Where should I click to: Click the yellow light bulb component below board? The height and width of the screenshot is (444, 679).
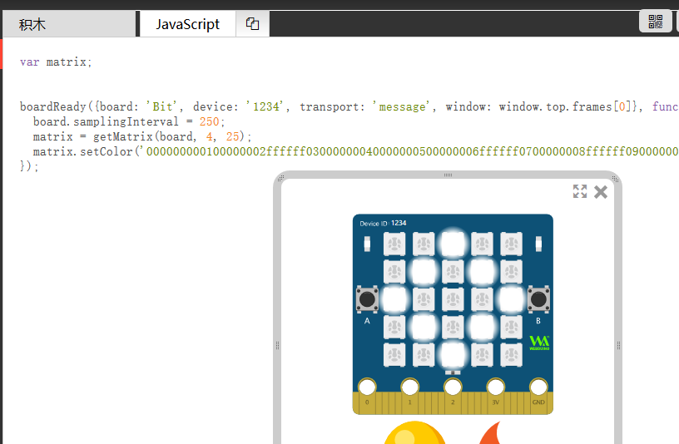[415, 432]
